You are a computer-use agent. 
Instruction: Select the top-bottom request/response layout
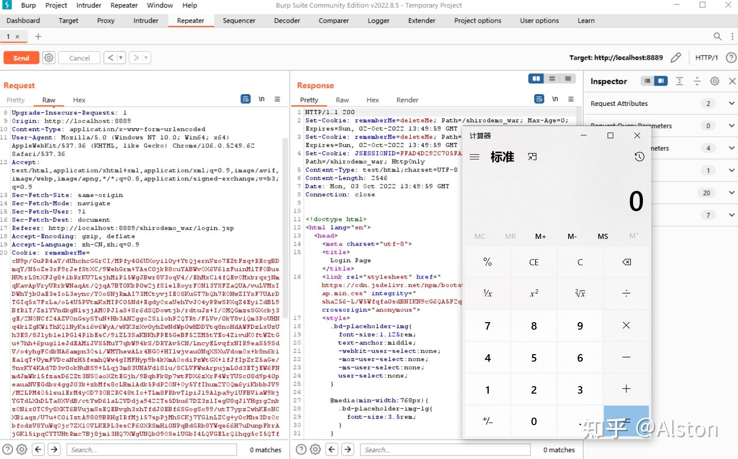(x=552, y=79)
